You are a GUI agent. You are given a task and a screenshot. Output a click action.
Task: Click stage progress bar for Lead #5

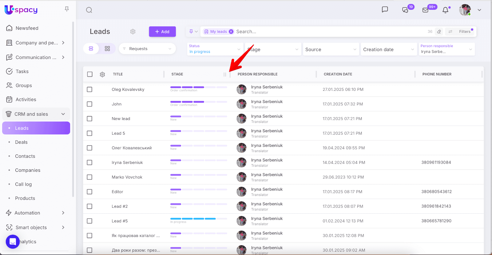point(198,219)
